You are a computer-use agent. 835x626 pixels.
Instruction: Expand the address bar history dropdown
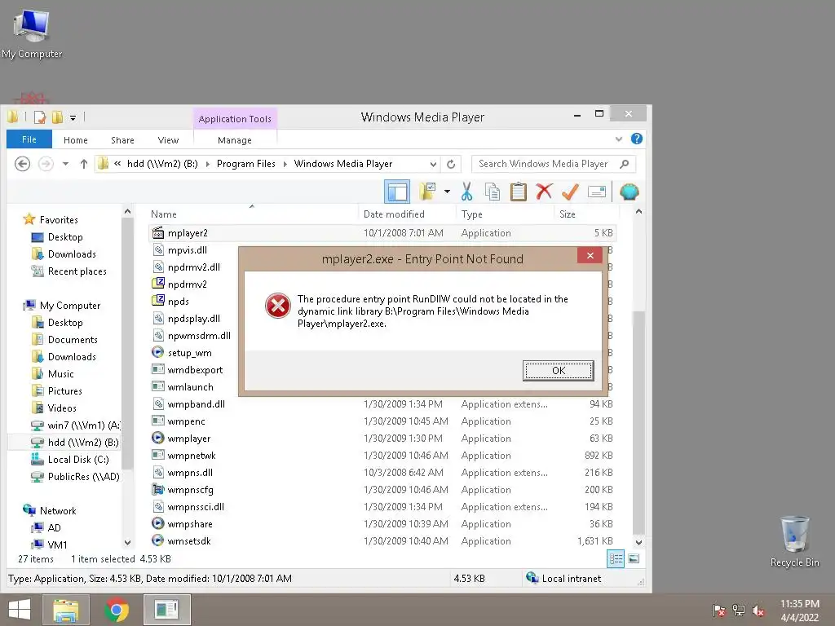[433, 164]
